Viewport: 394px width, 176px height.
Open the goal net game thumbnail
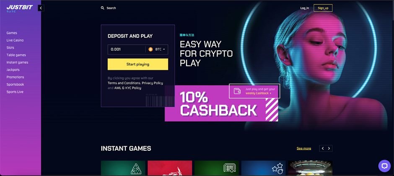(x=217, y=168)
